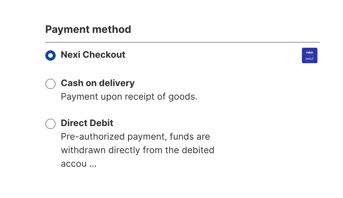Enable the unselected Cash on delivery radio
The image size is (343, 198).
50,84
